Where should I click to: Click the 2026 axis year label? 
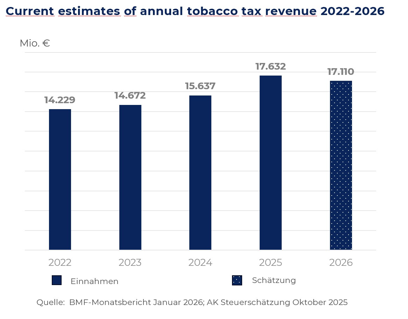341,263
